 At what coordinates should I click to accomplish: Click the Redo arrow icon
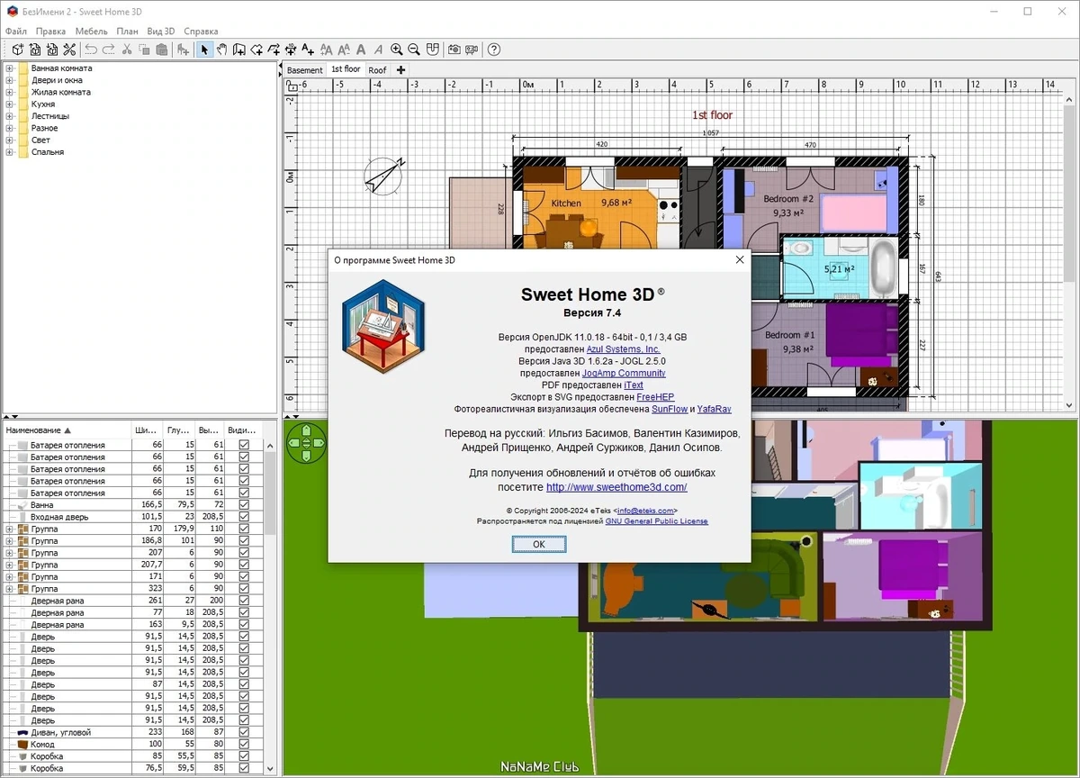(109, 50)
